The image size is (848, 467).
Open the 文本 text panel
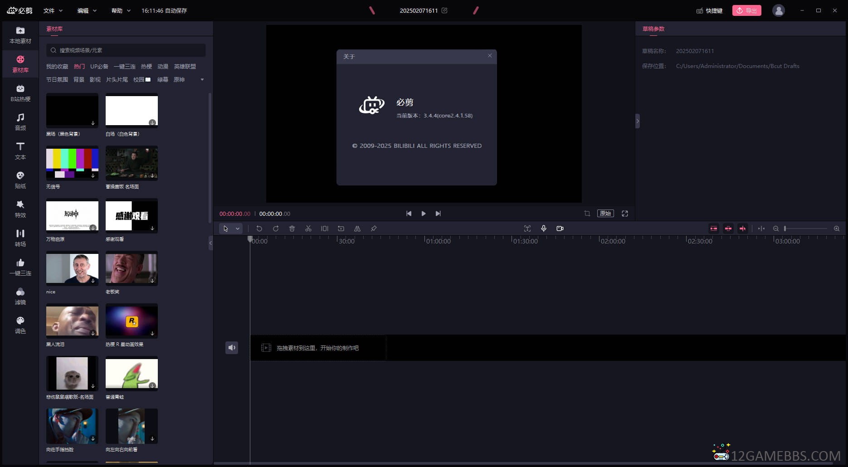tap(20, 151)
